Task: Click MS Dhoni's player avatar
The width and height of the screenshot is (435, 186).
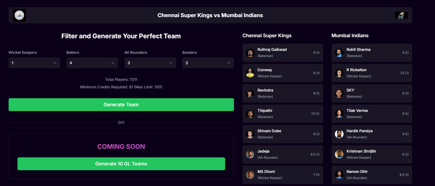Action: [250, 175]
